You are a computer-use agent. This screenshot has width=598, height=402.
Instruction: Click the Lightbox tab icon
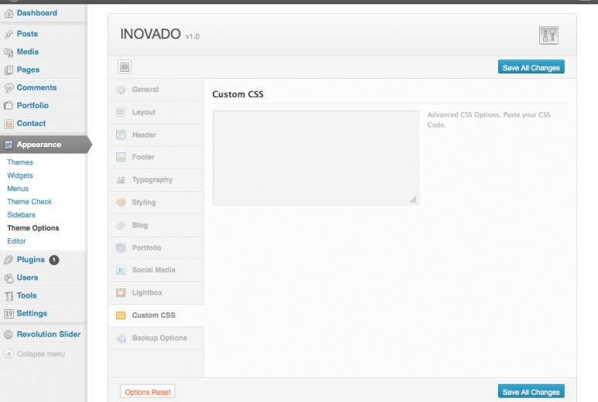(121, 293)
